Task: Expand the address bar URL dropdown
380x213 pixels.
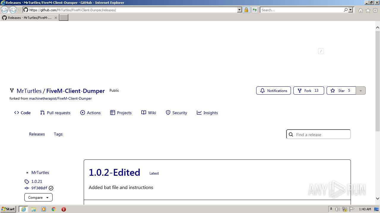Action: 240,10
